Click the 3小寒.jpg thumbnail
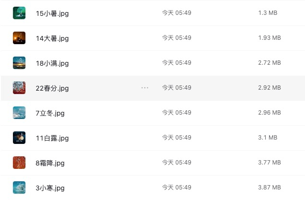The width and height of the screenshot is (305, 200). 19,188
